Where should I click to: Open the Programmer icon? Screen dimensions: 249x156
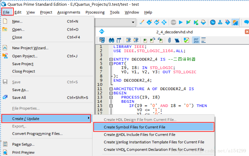tap(227, 22)
